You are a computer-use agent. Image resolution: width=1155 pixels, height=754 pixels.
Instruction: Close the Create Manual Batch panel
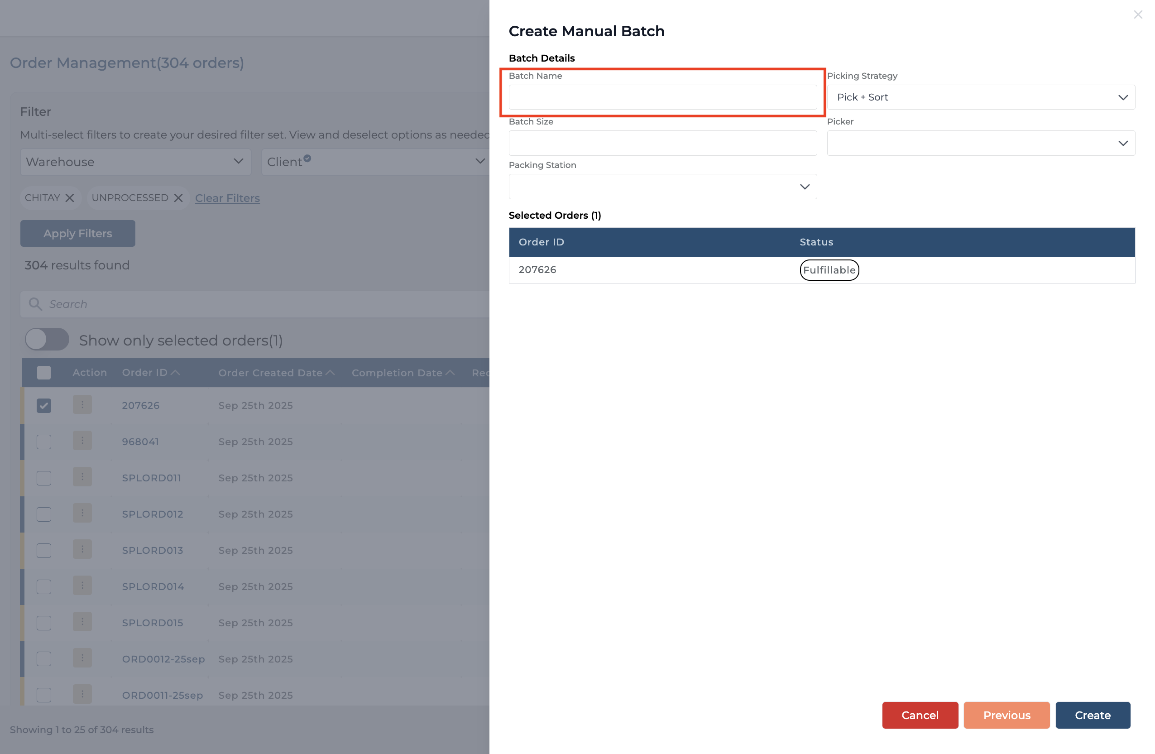tap(1137, 15)
